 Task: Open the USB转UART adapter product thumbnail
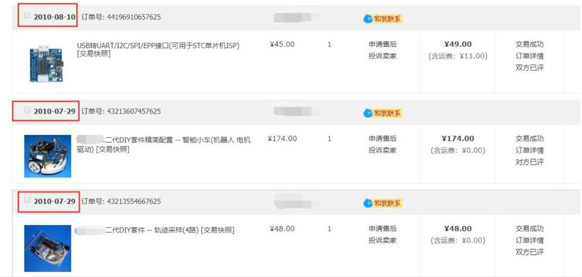(x=46, y=64)
